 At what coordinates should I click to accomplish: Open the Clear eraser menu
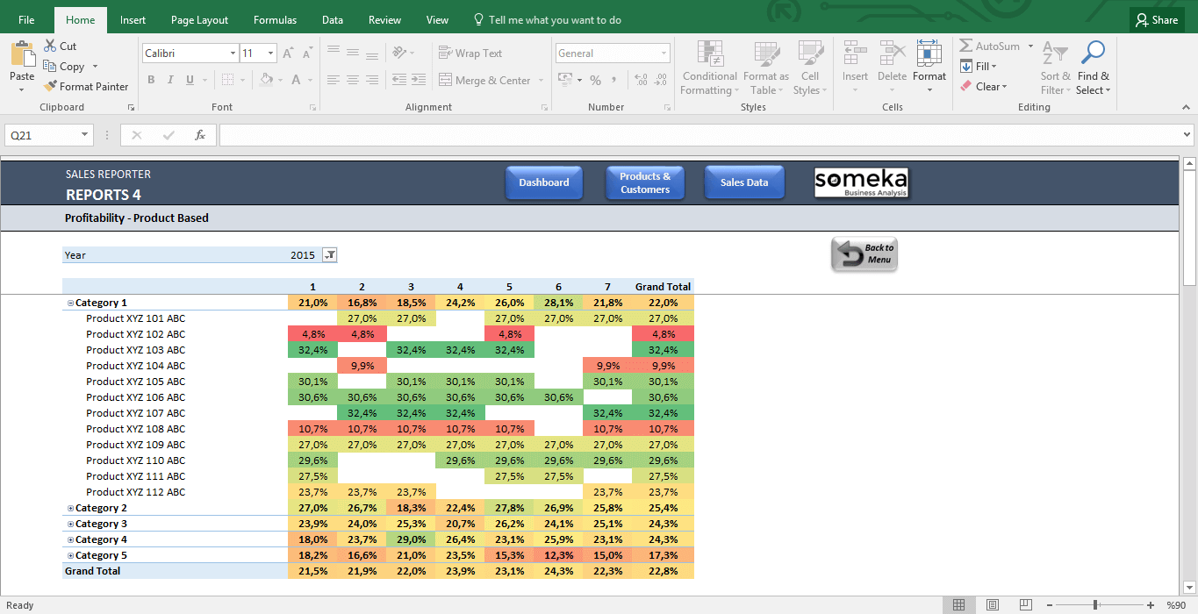[x=983, y=87]
